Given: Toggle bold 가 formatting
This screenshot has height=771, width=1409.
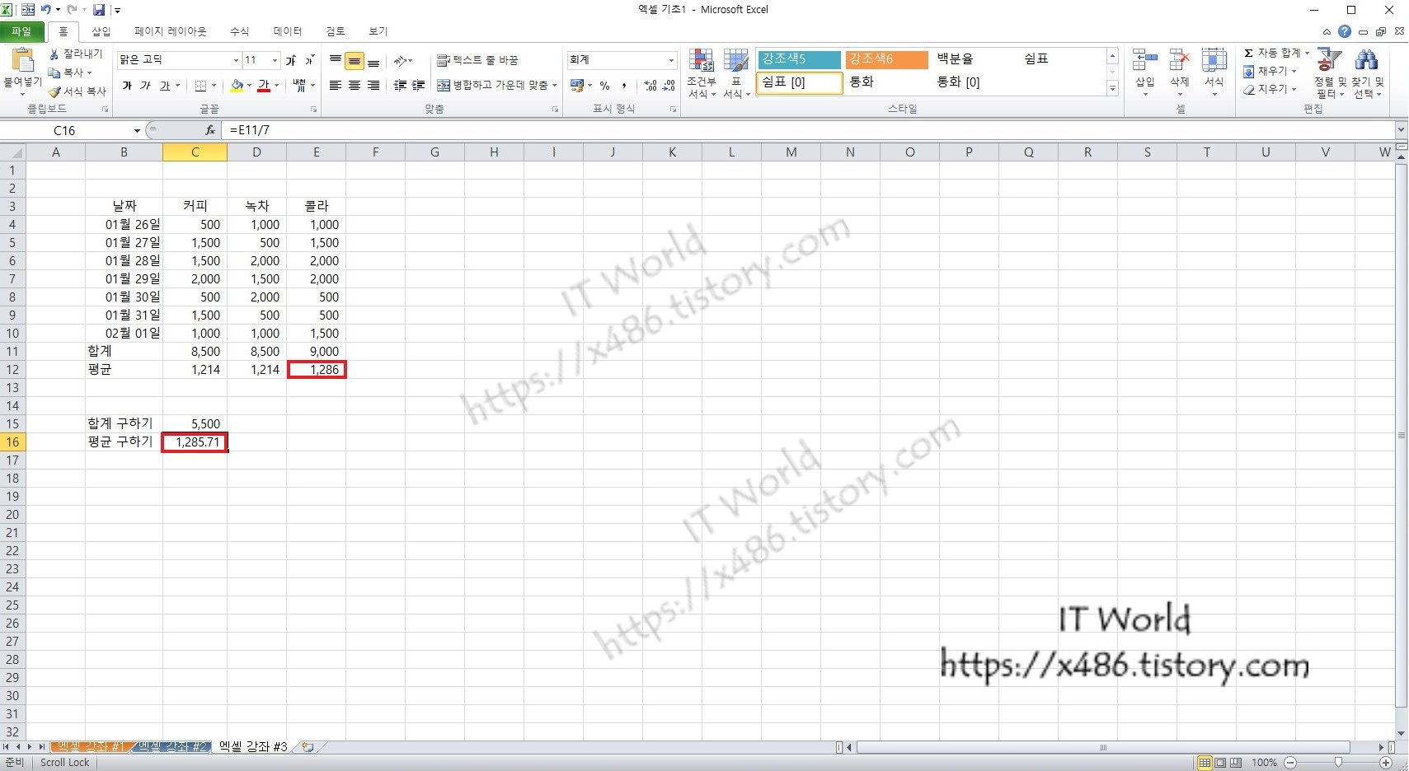Looking at the screenshot, I should (x=127, y=86).
